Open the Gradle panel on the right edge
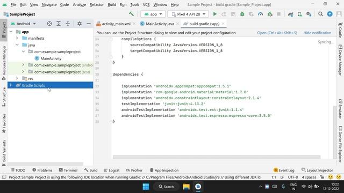This screenshot has height=193, width=344. pyautogui.click(x=340, y=30)
